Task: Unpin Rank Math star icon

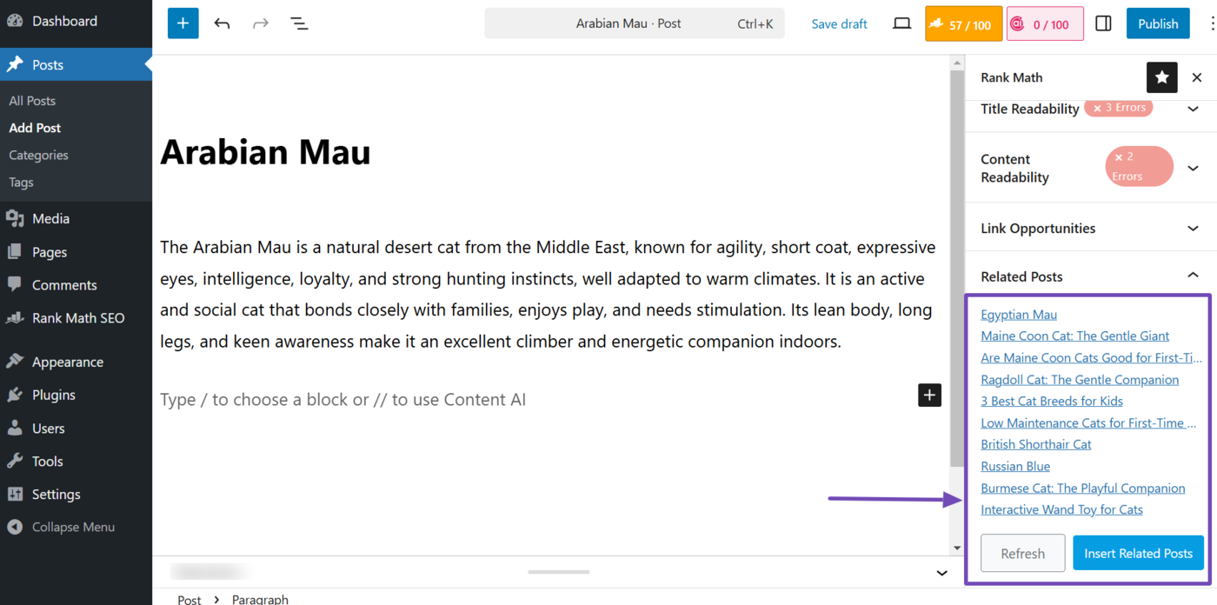Action: pyautogui.click(x=1162, y=77)
